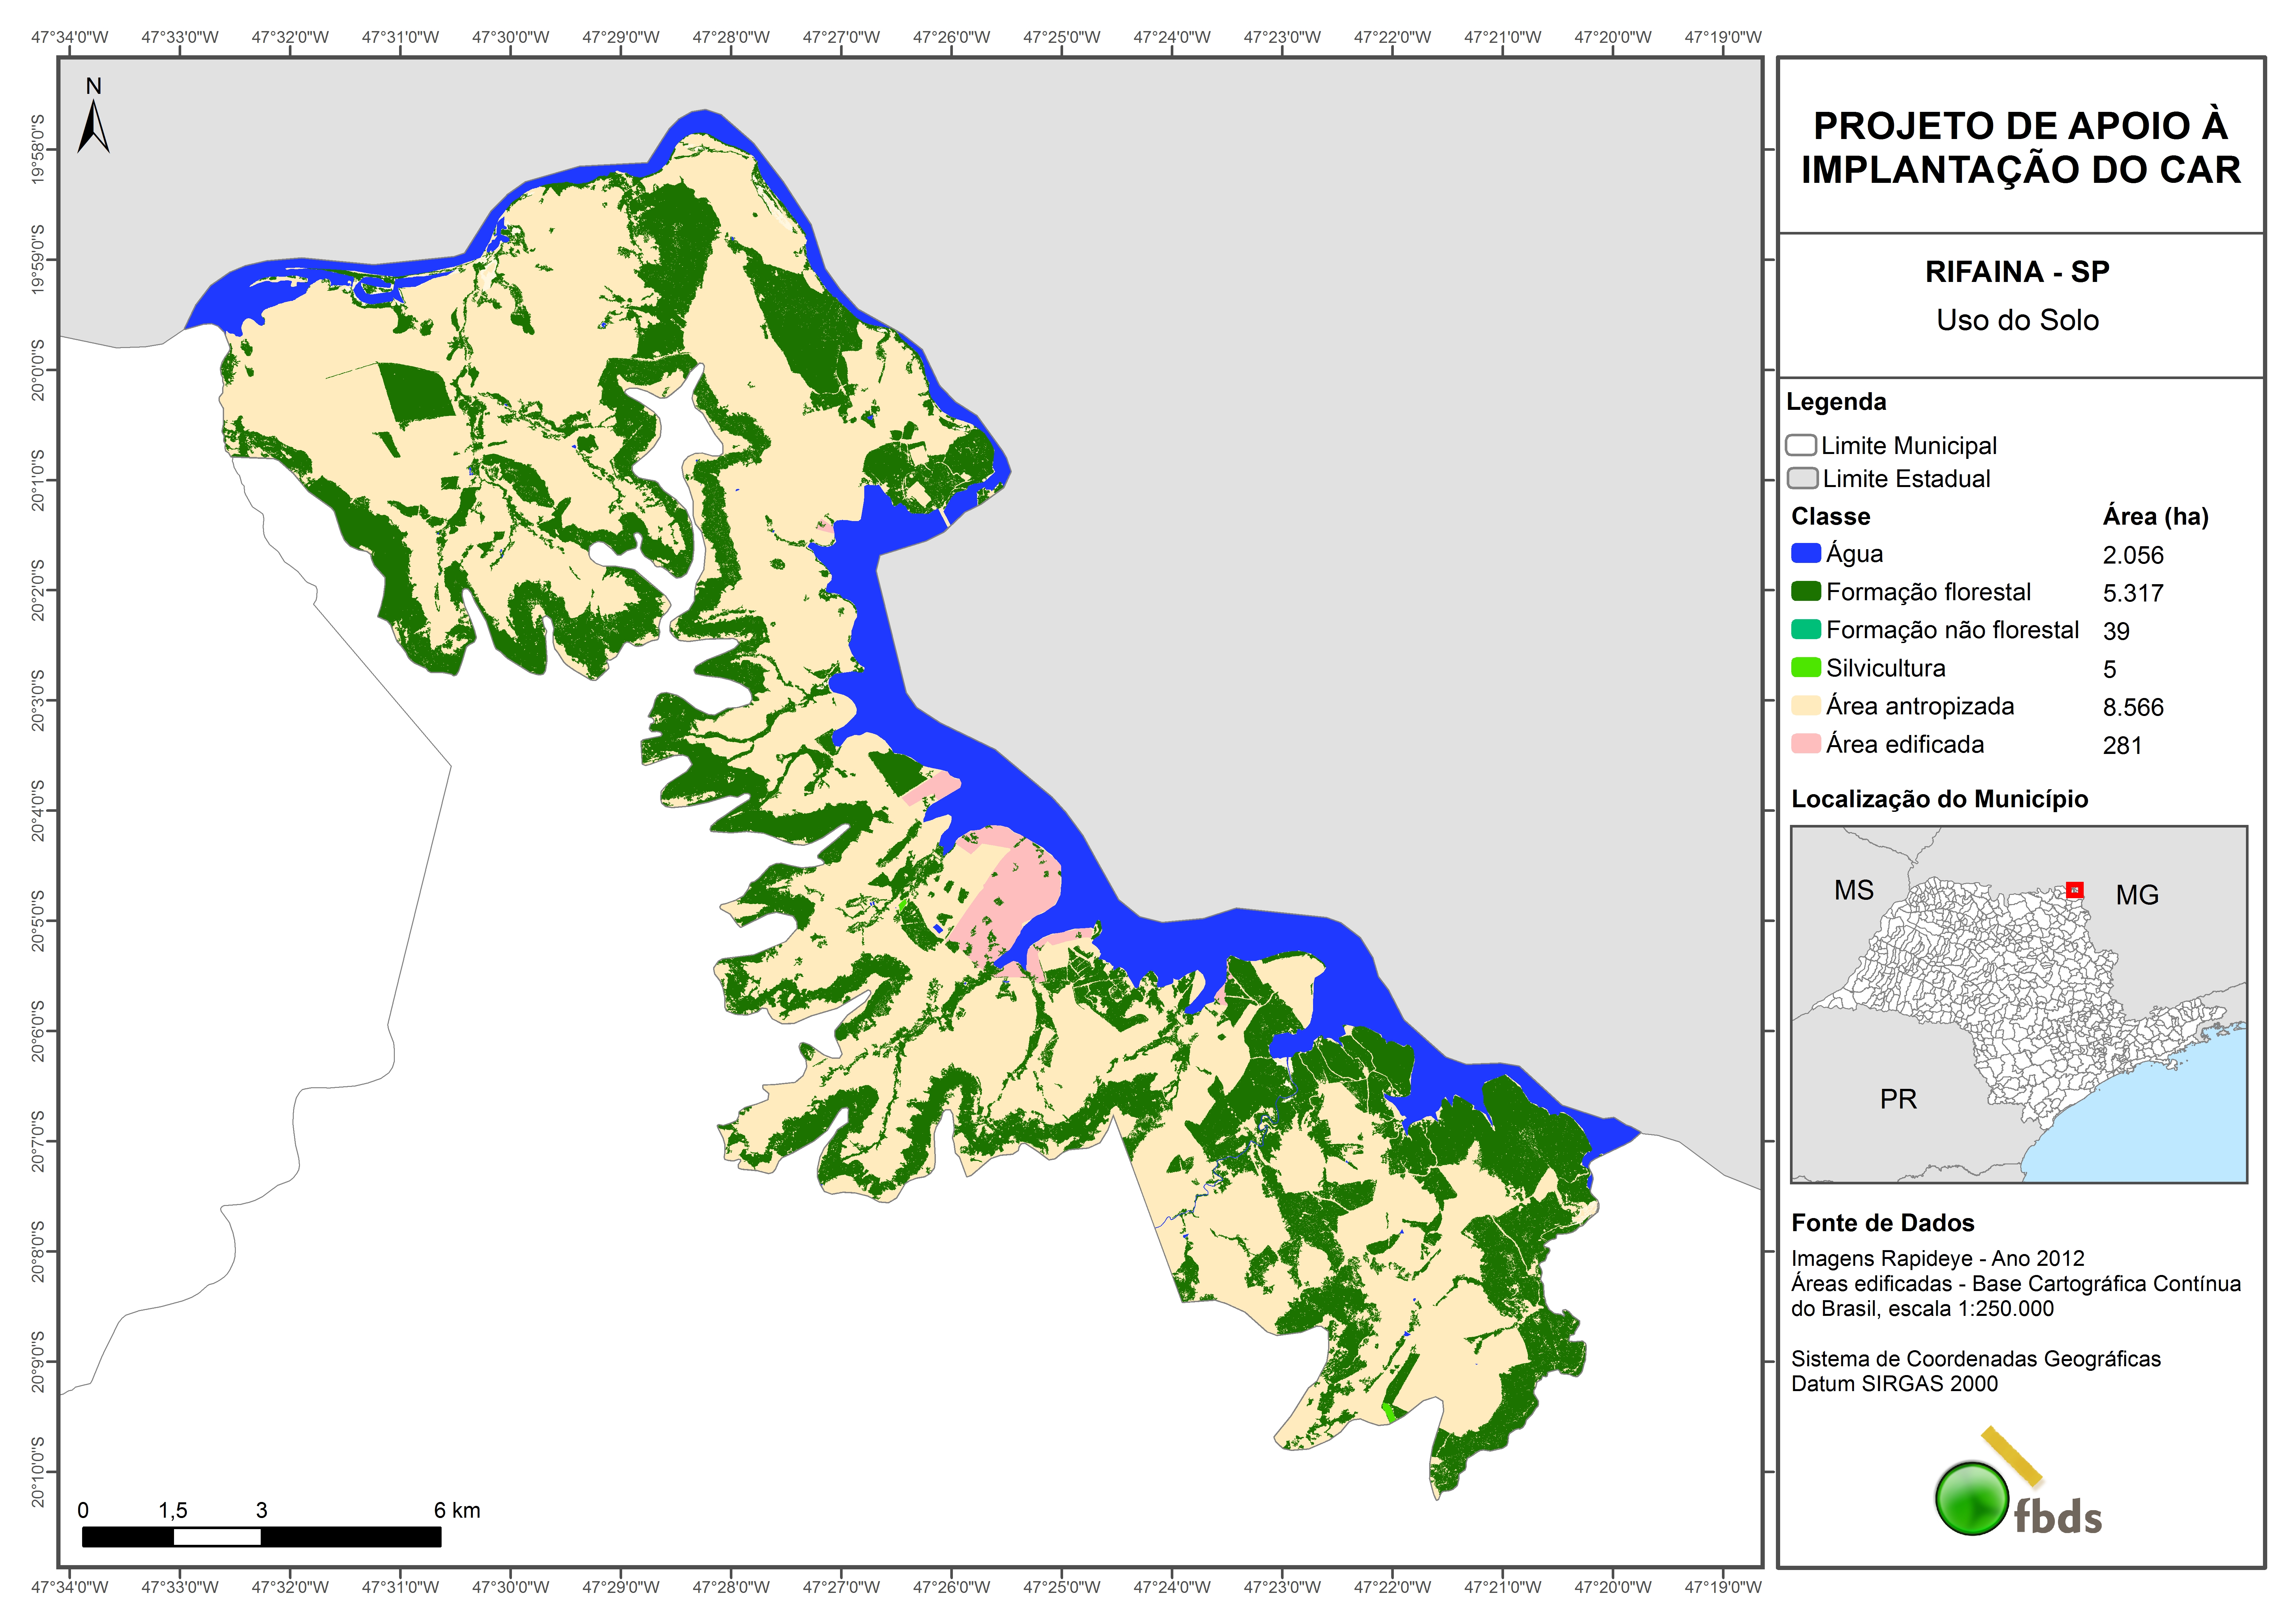Click the Formação não florestal swatch
This screenshot has width=2296, height=1623.
click(x=1806, y=629)
